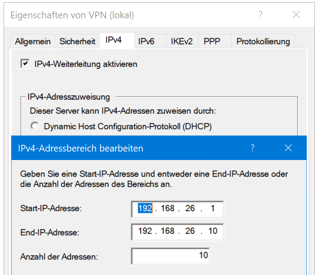The width and height of the screenshot is (321, 275).
Task: Go to the IPv6 tab
Action: click(x=146, y=41)
